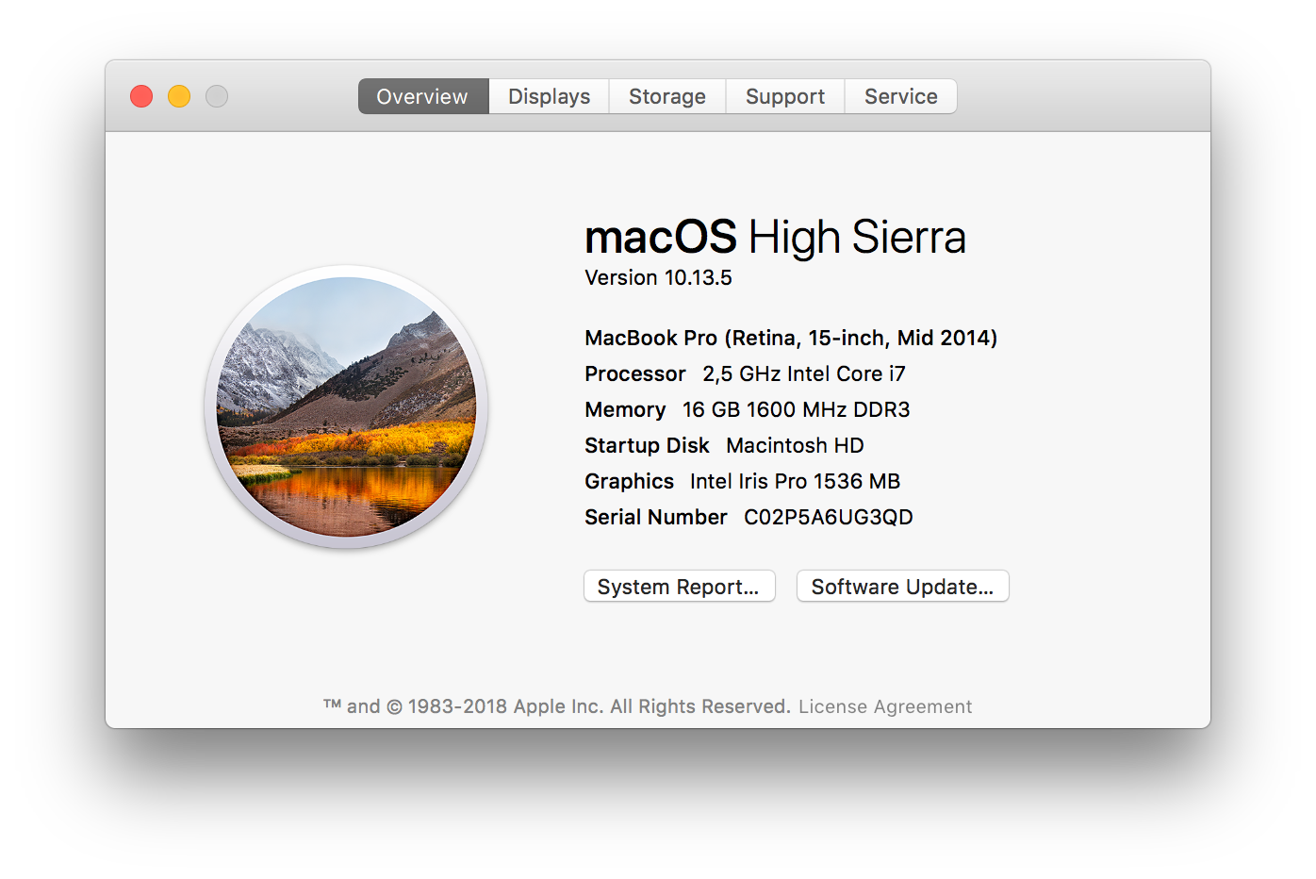Click the 16 GB 1600 MHz DDR3 value
The width and height of the screenshot is (1316, 879).
pos(797,409)
